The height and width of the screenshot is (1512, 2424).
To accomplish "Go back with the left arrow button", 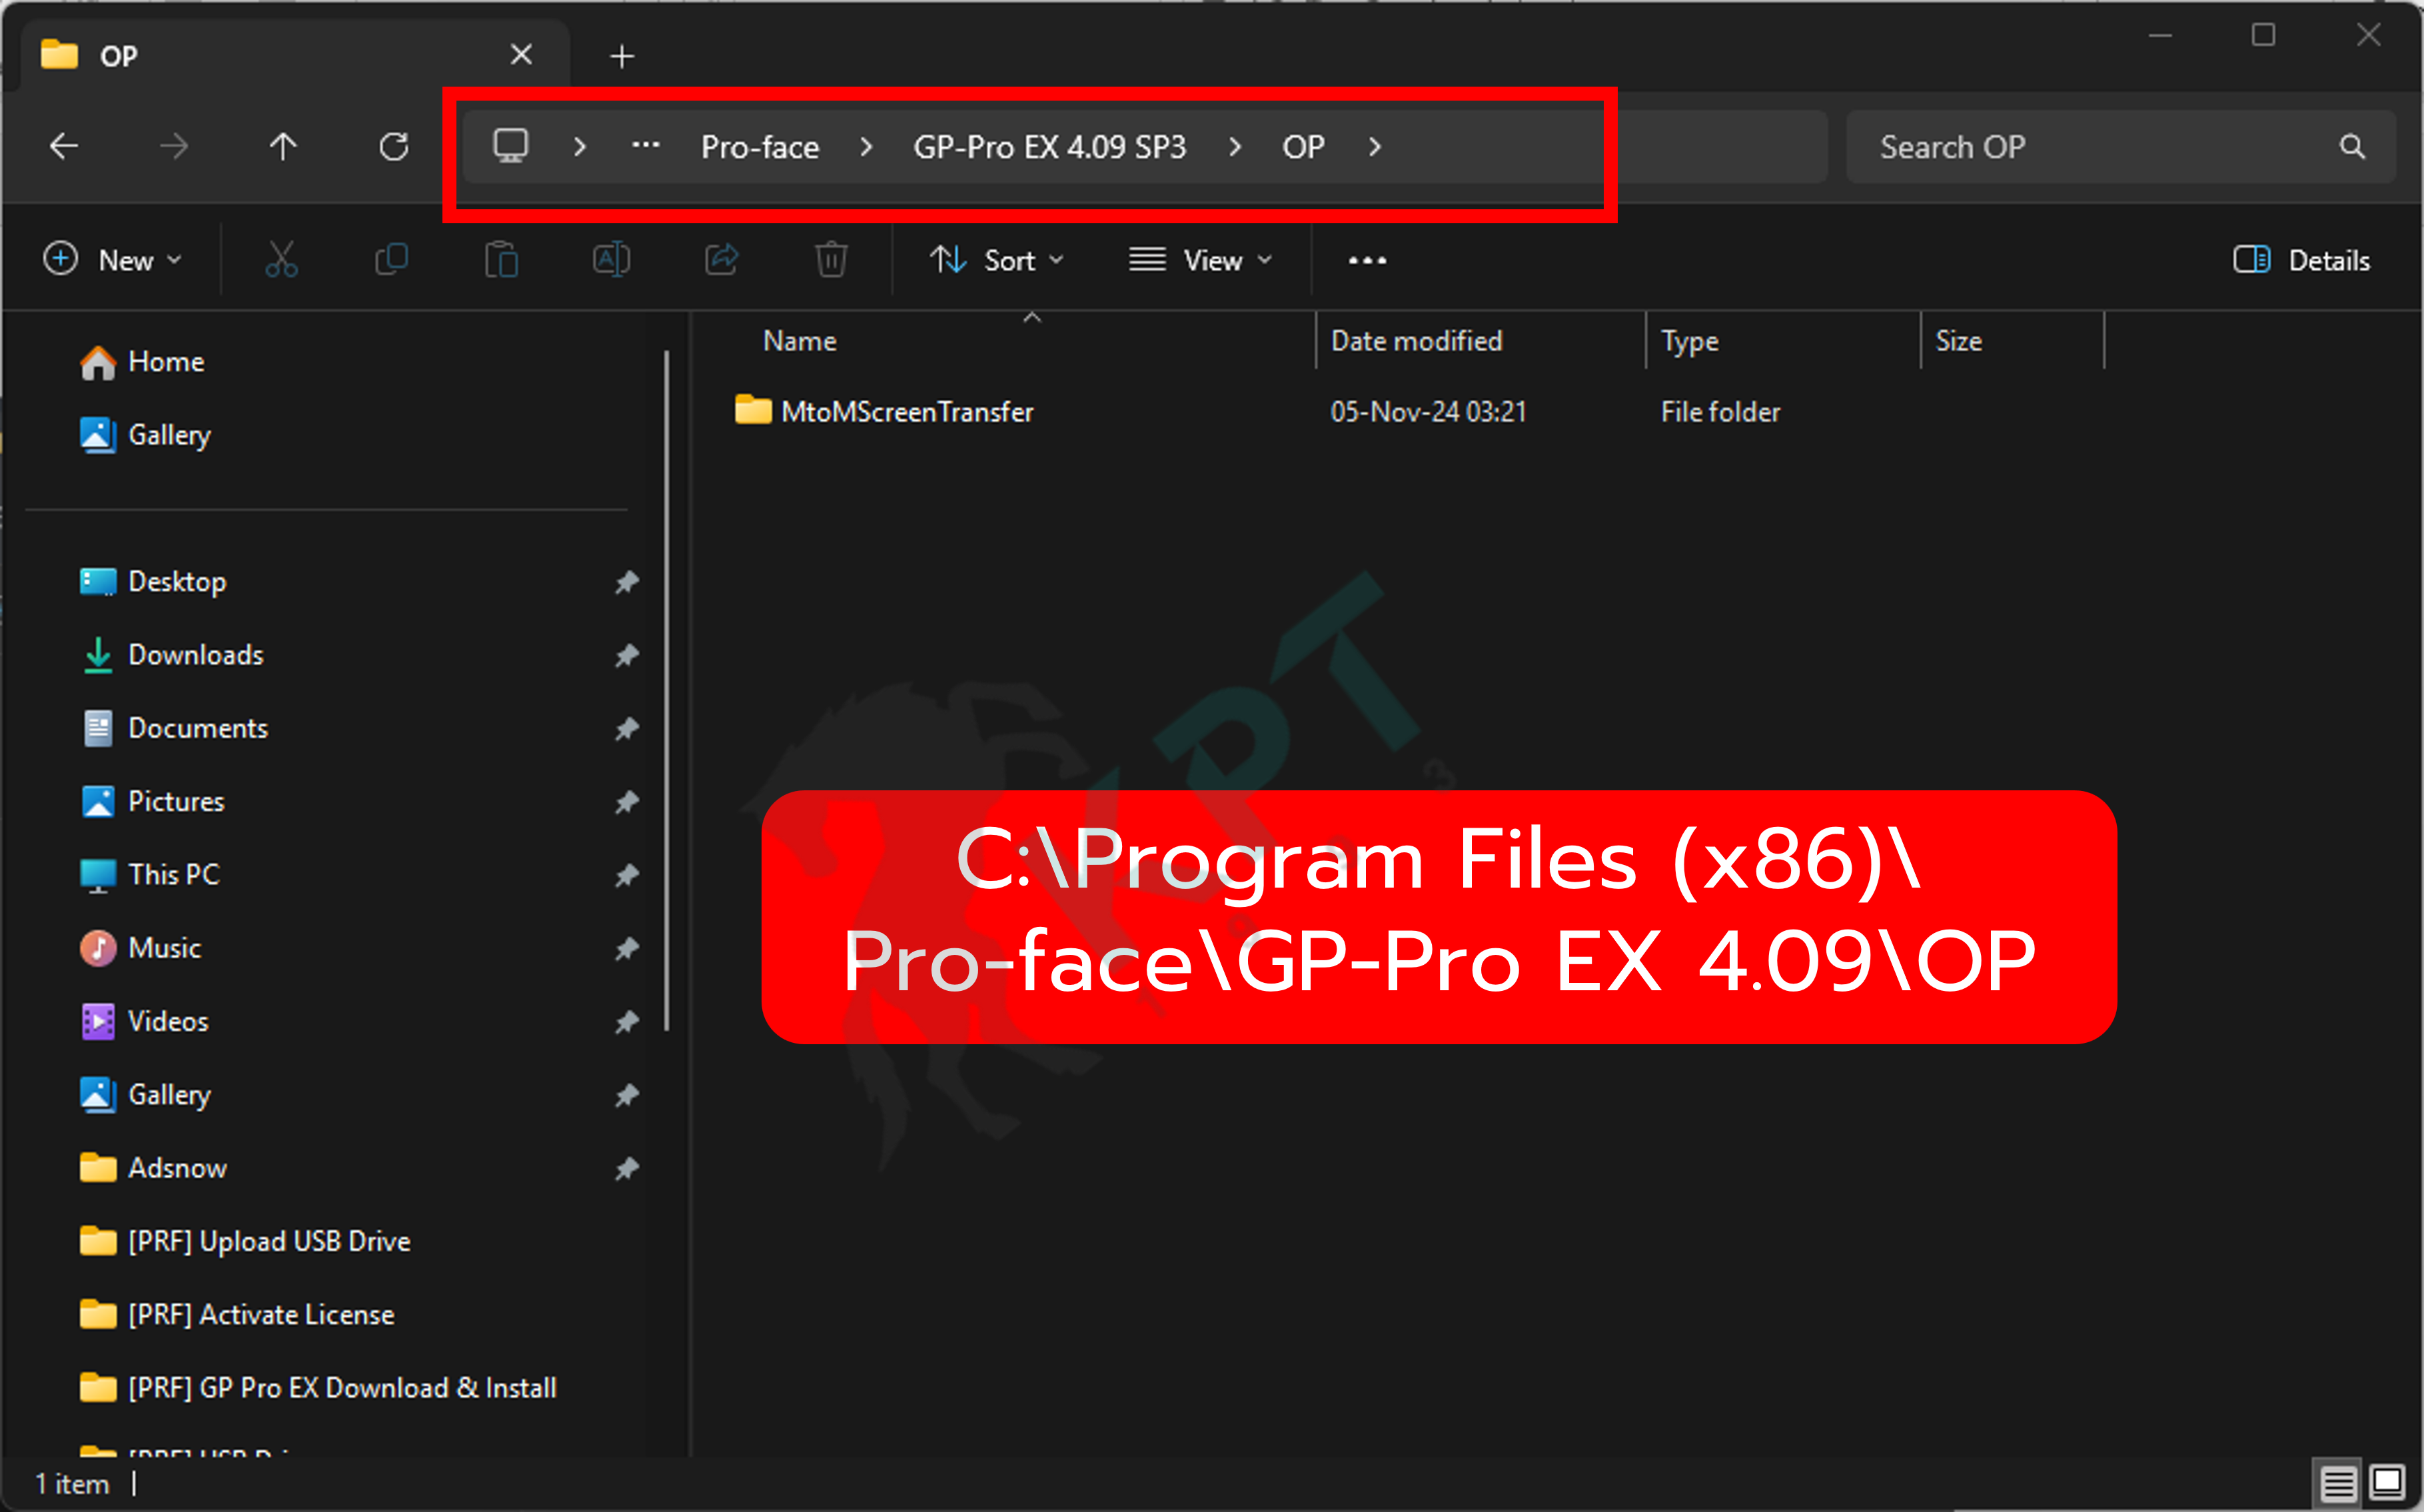I will 64,147.
